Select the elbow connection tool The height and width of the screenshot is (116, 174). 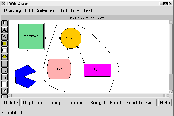click(x=4, y=77)
